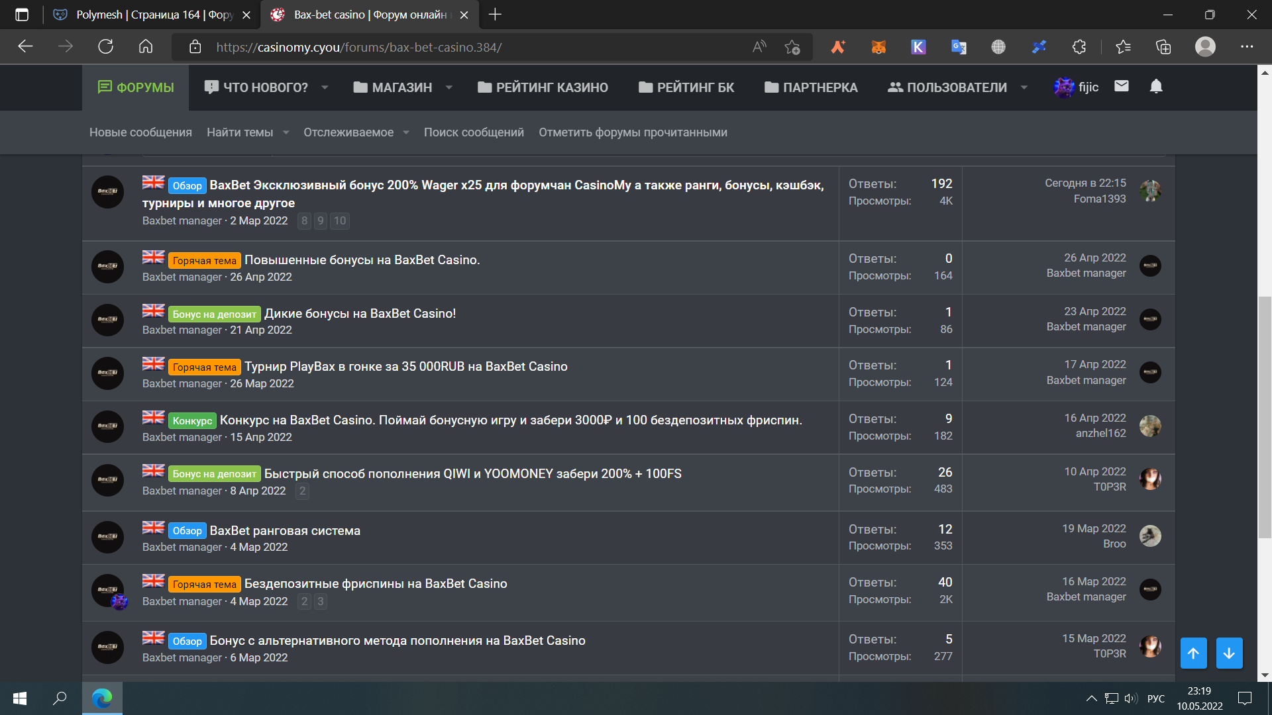Click the fijic user profile menu

coord(1077,87)
